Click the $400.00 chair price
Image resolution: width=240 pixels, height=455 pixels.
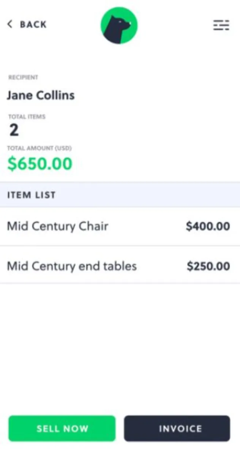[x=208, y=227]
